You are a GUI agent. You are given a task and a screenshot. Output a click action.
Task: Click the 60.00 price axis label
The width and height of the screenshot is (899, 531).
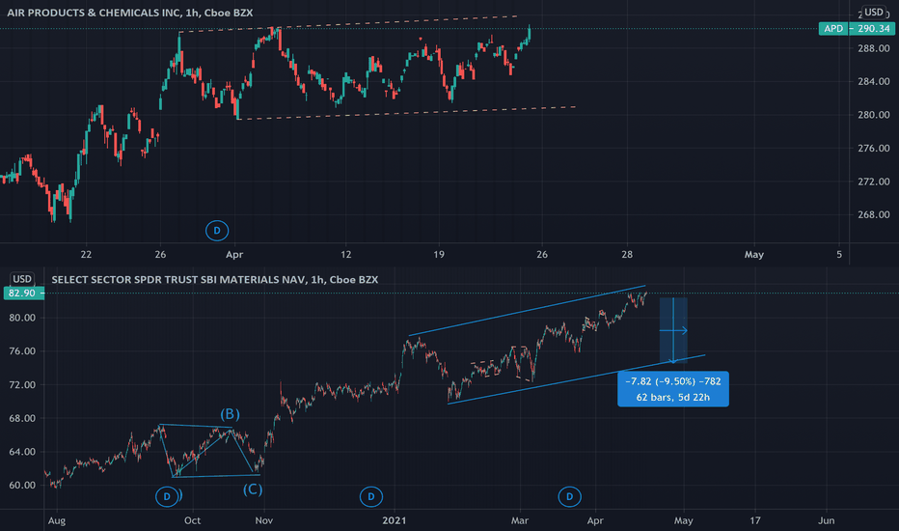pos(22,485)
